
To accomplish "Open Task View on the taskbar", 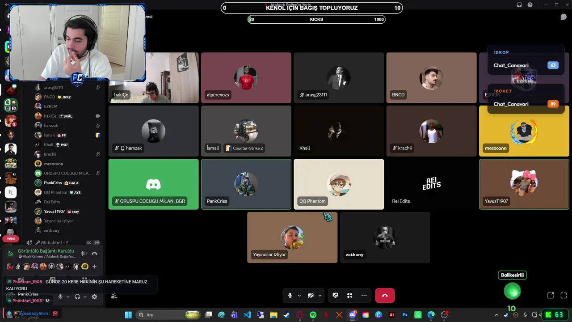I will [208, 315].
